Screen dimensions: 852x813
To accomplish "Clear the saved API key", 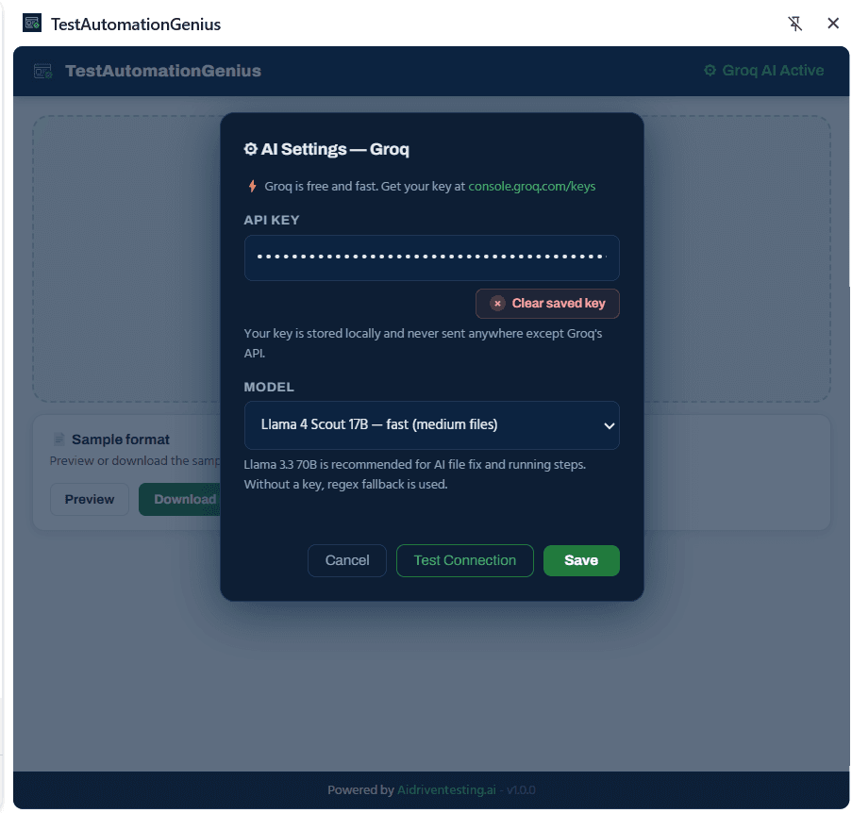I will coord(547,304).
